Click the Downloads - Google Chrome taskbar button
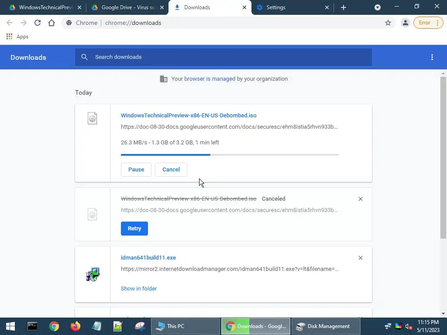 256,326
